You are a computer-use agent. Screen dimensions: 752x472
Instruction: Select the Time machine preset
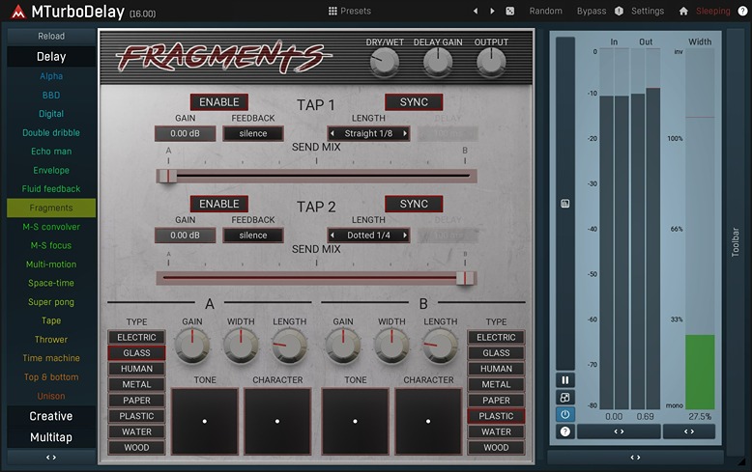pyautogui.click(x=51, y=358)
